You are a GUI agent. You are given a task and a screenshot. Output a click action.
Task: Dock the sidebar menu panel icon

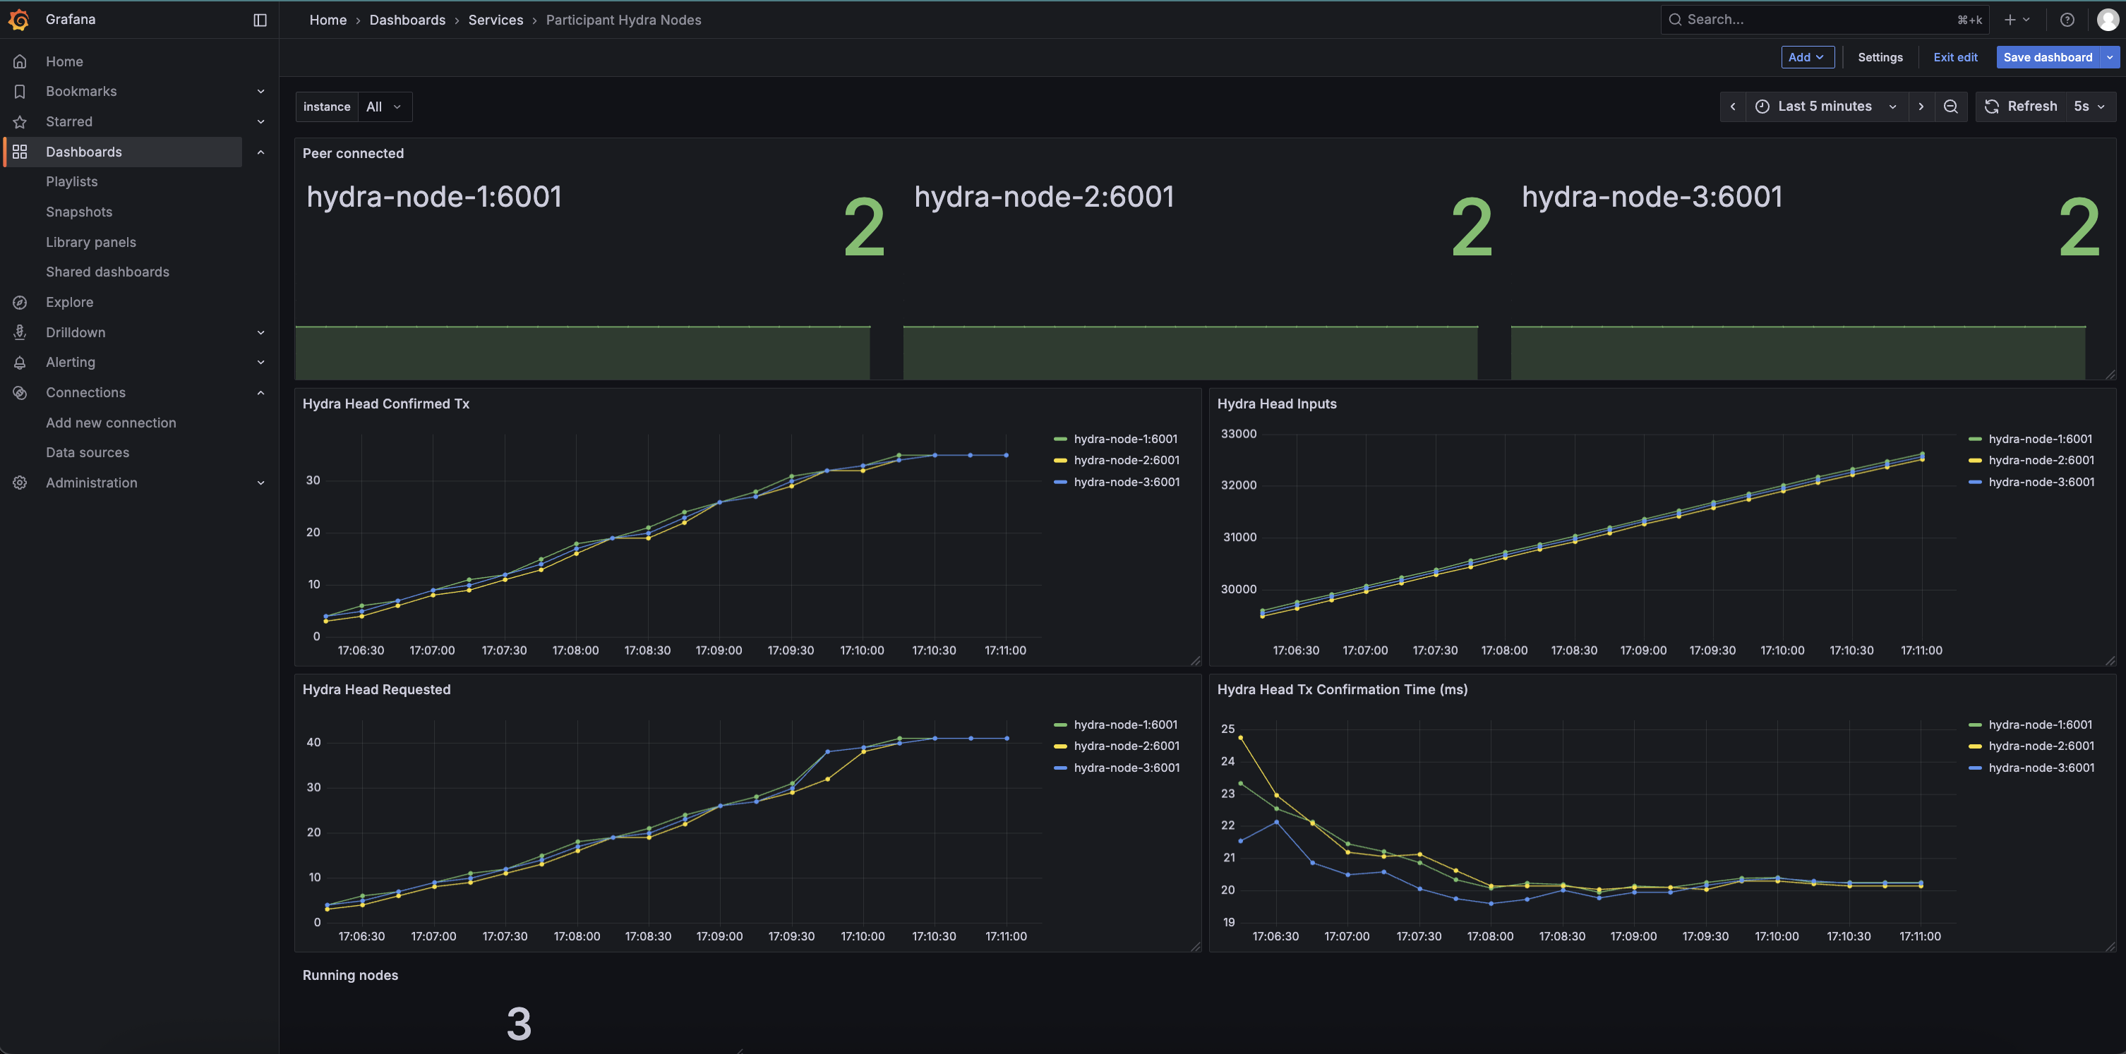coord(260,20)
